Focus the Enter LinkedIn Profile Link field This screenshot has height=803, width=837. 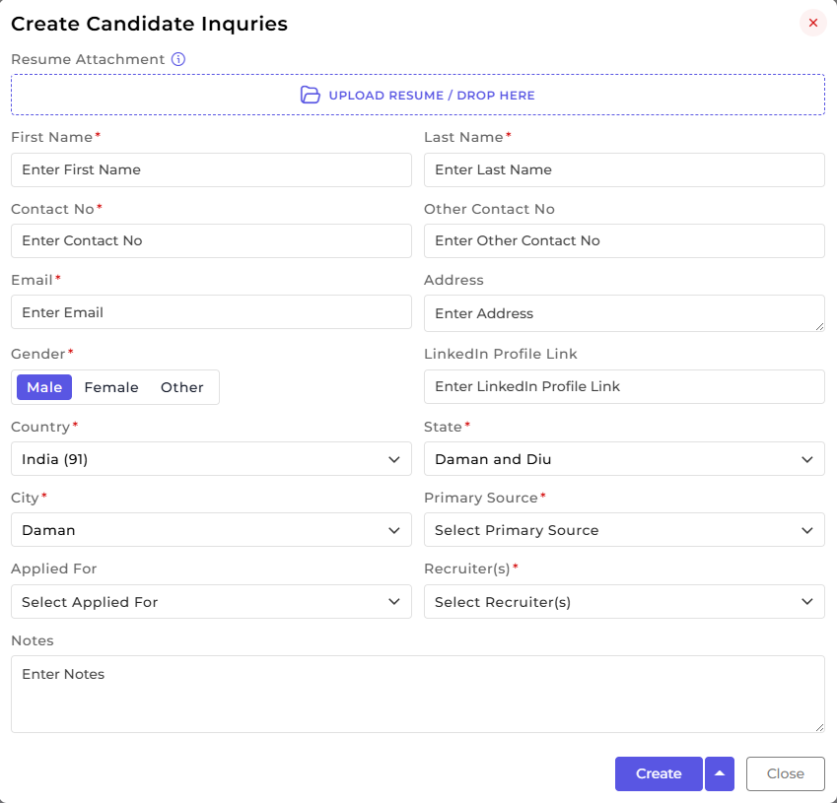tap(624, 387)
